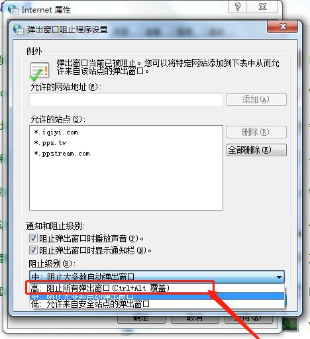Click the 添加 button
Screen dimensions: 310x339
coord(256,99)
